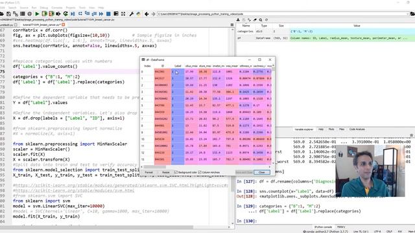Screen dimensions: 415x233
Task: Switch to the Files tab
Action: (x=342, y=129)
